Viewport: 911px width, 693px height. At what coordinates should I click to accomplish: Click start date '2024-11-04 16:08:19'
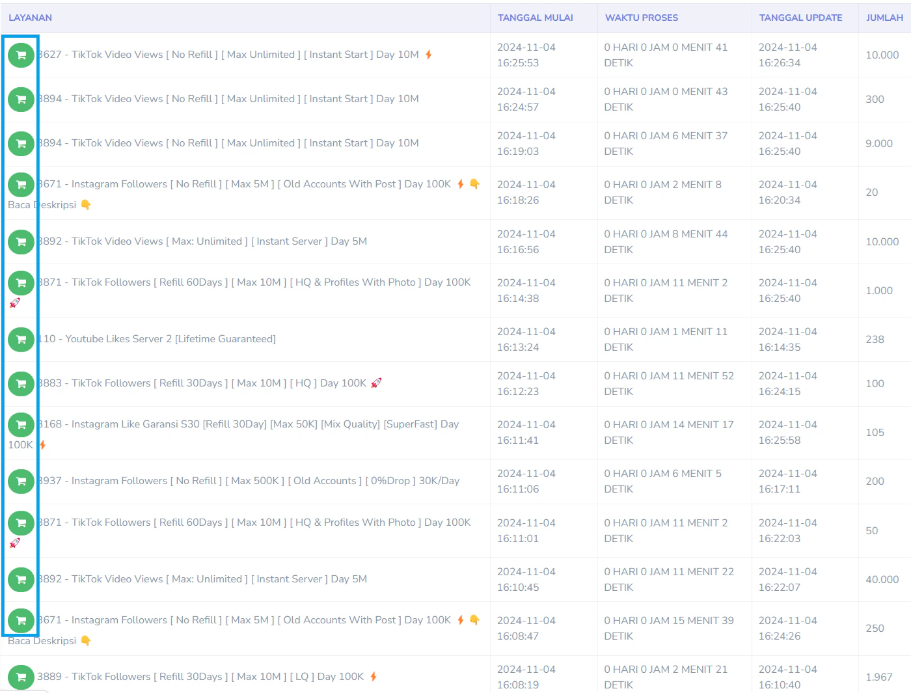[526, 677]
